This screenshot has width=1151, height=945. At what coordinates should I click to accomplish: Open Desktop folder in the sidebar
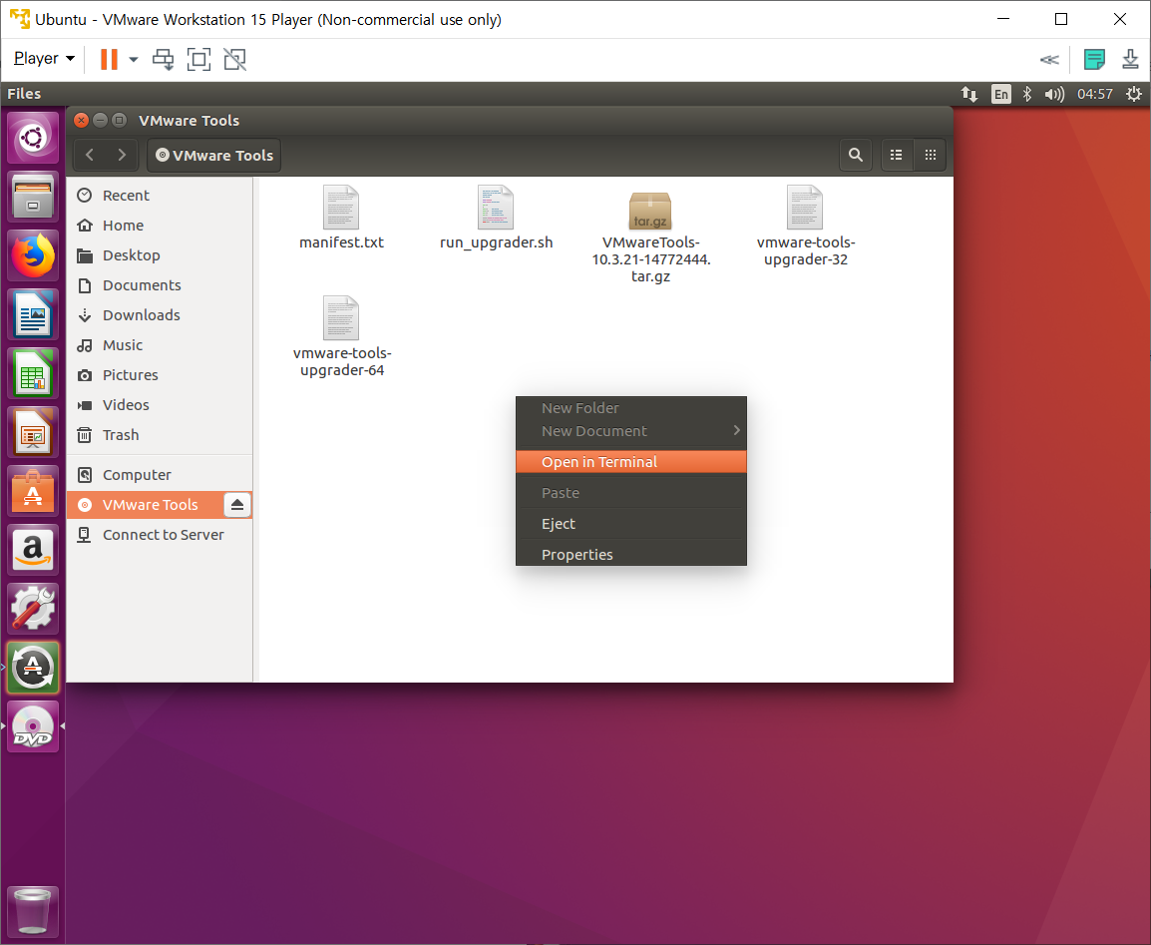(x=160, y=255)
